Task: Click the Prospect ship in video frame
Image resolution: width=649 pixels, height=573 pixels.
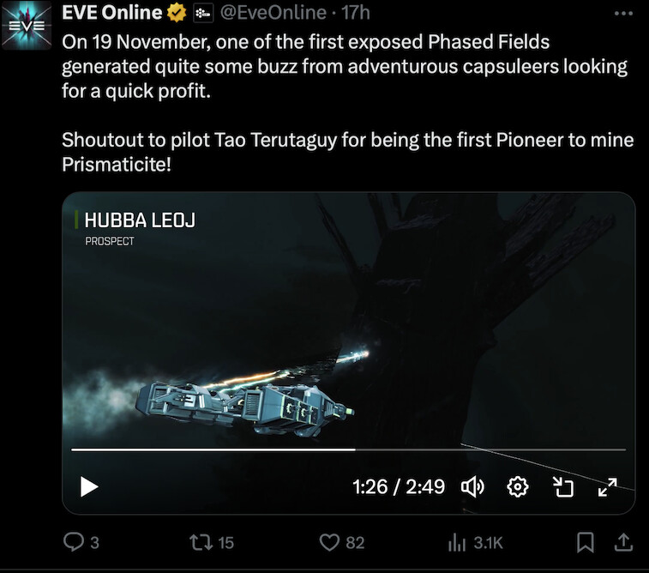Action: coord(244,406)
